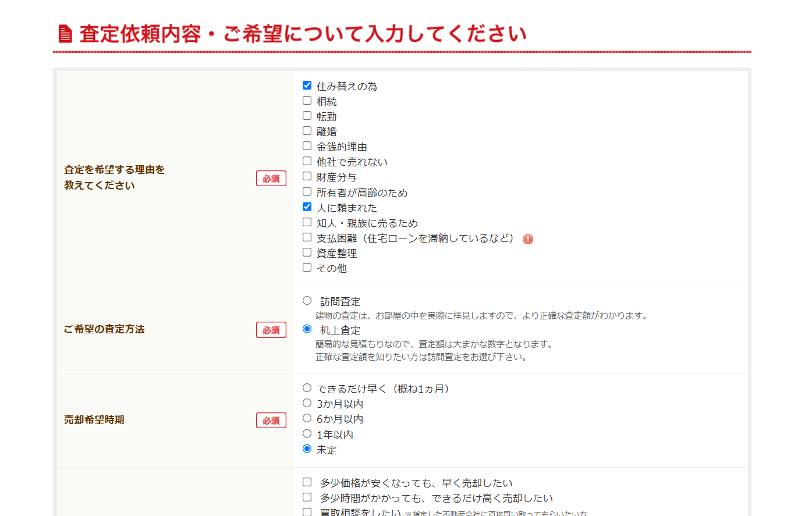
Task: Tick the 財産分与 checkbox
Action: click(x=307, y=176)
